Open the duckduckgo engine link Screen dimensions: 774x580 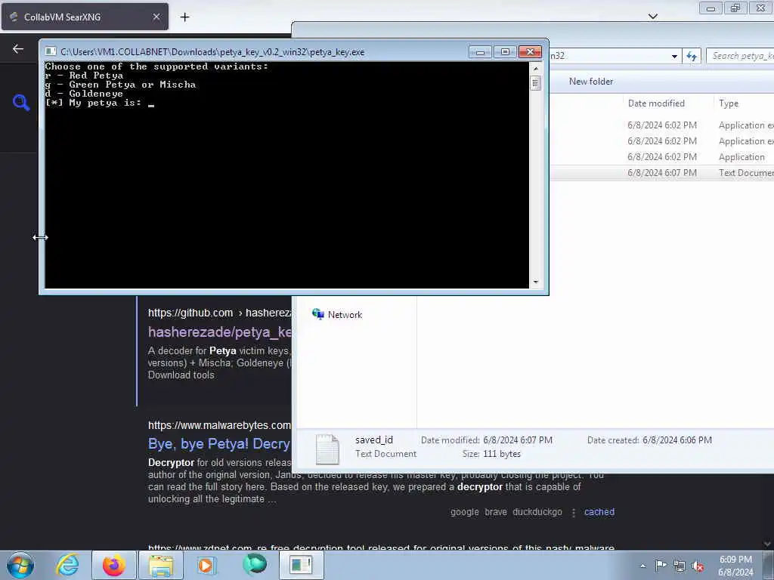(x=537, y=512)
